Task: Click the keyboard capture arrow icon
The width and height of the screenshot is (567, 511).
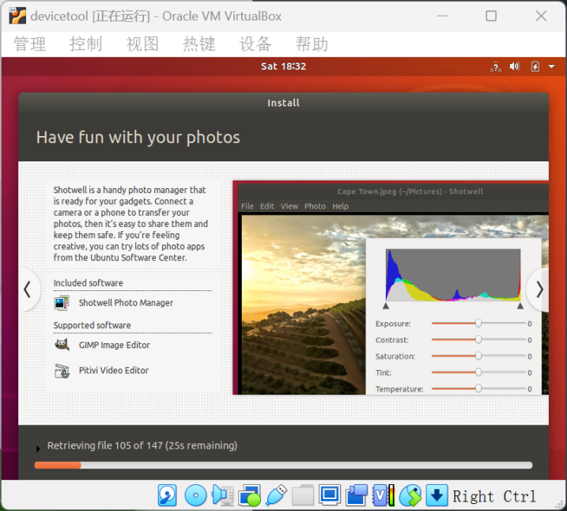Action: point(437,495)
